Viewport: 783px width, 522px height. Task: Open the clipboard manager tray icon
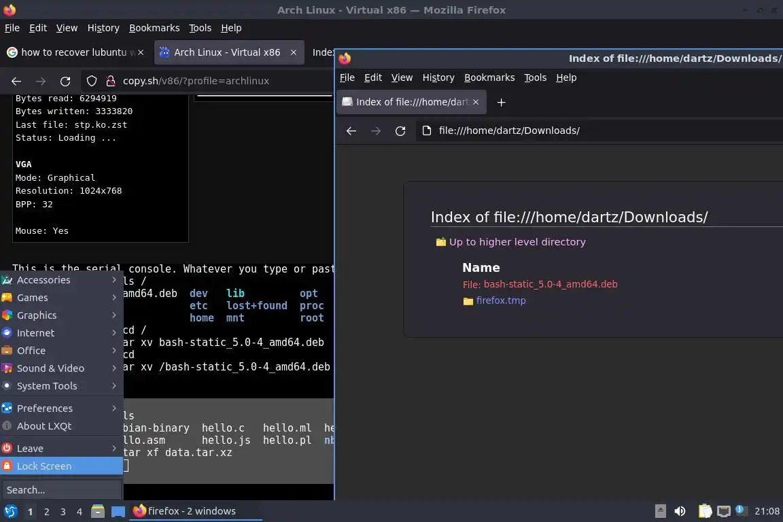click(705, 511)
